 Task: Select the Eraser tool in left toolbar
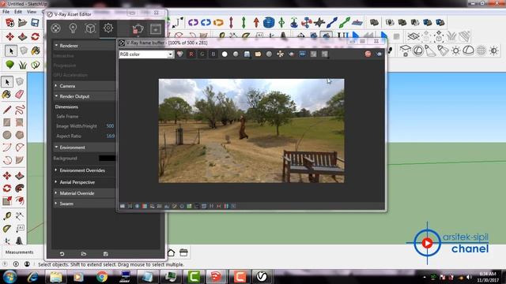click(20, 95)
